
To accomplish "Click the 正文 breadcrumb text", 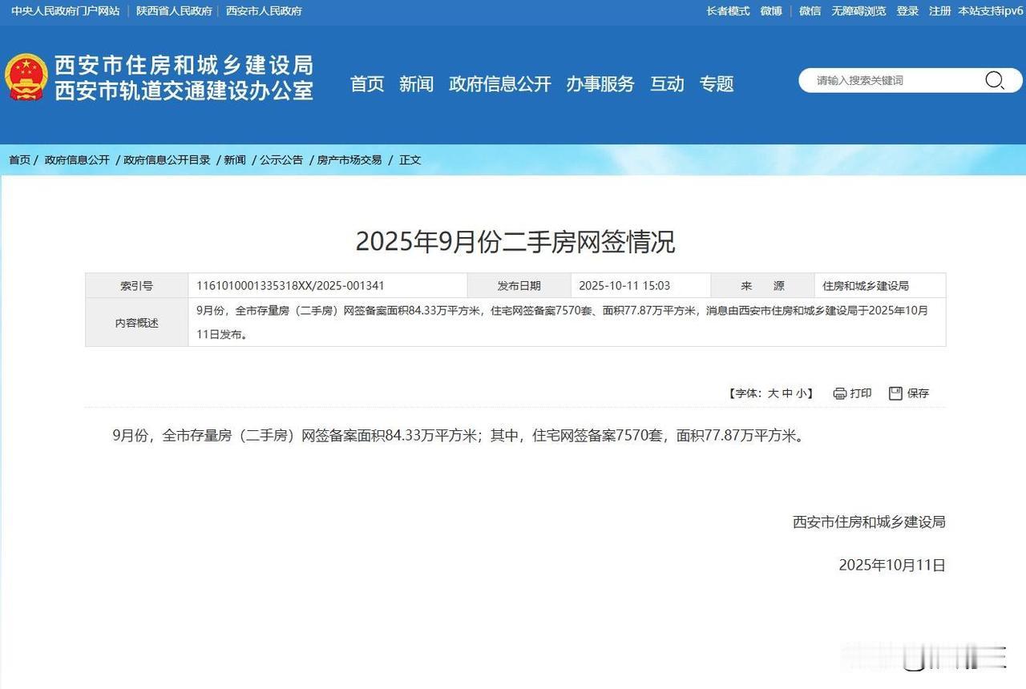I will pos(410,160).
